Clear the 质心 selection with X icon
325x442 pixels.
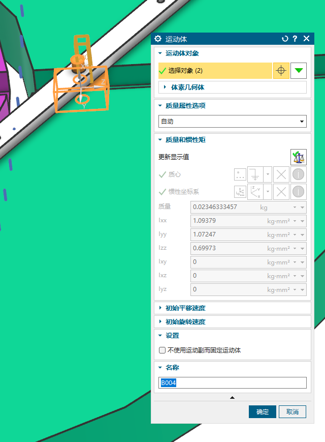[281, 174]
